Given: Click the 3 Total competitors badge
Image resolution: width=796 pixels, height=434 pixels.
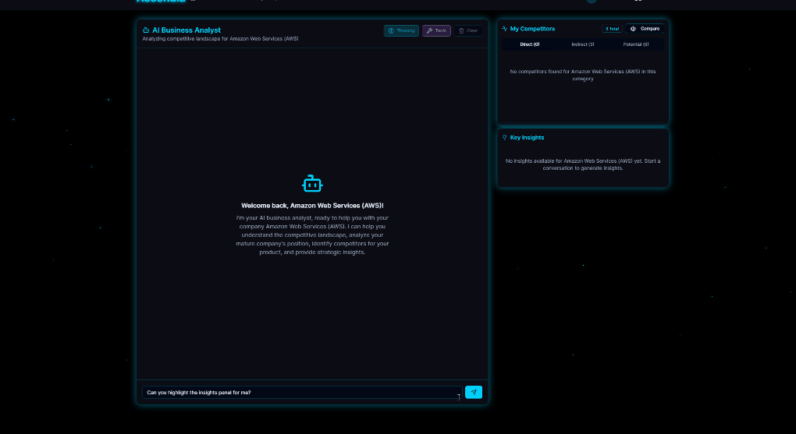Looking at the screenshot, I should click(x=612, y=29).
